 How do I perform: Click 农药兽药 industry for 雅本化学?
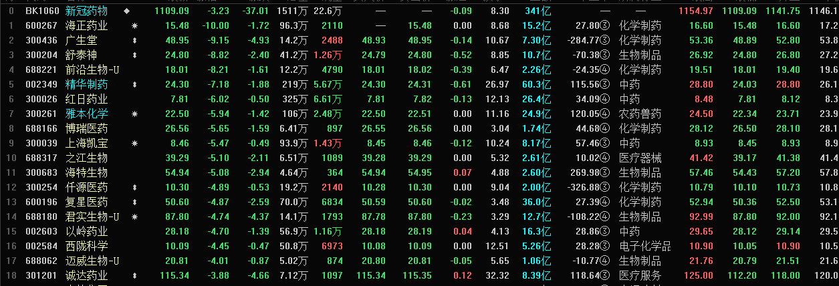[x=640, y=114]
